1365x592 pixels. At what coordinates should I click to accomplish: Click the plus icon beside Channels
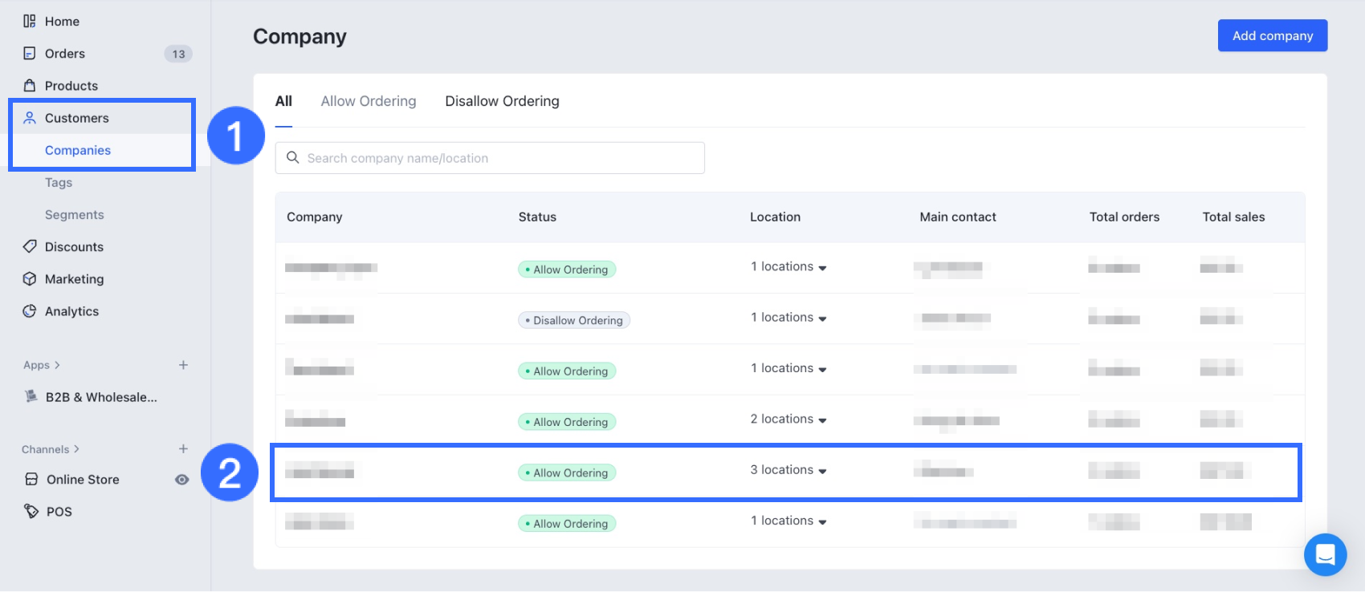point(183,449)
